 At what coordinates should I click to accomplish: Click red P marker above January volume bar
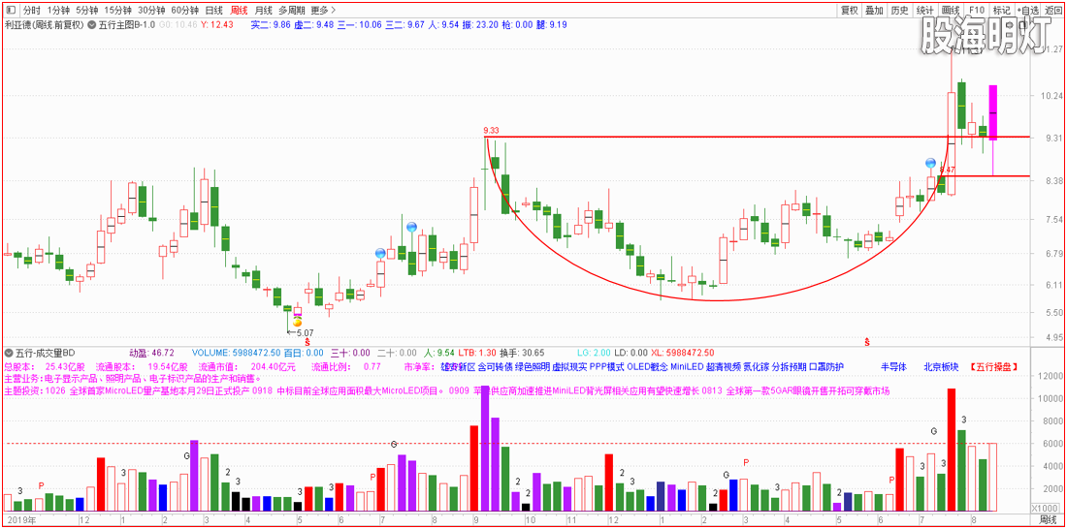[41, 485]
